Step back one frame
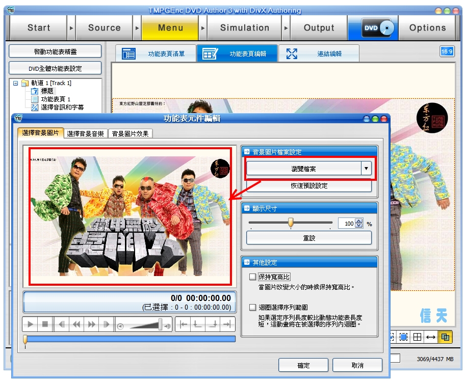Screen dimensions: 466x383 (61, 324)
